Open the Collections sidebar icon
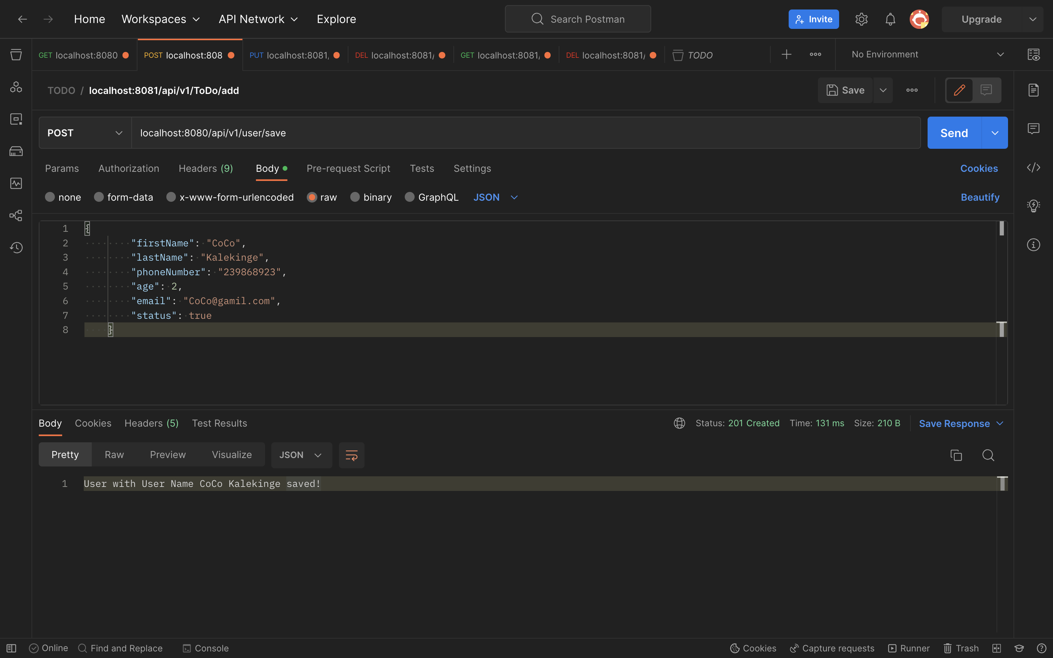The width and height of the screenshot is (1053, 658). coord(16,55)
